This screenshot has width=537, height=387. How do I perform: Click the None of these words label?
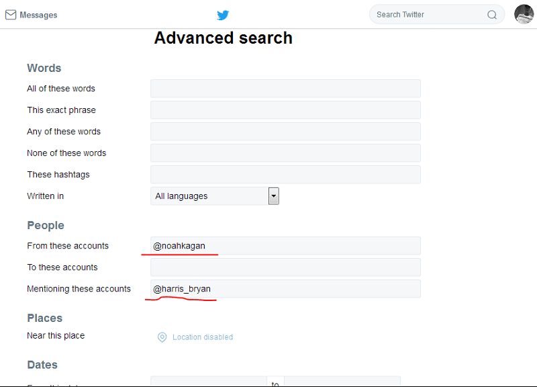click(x=66, y=153)
